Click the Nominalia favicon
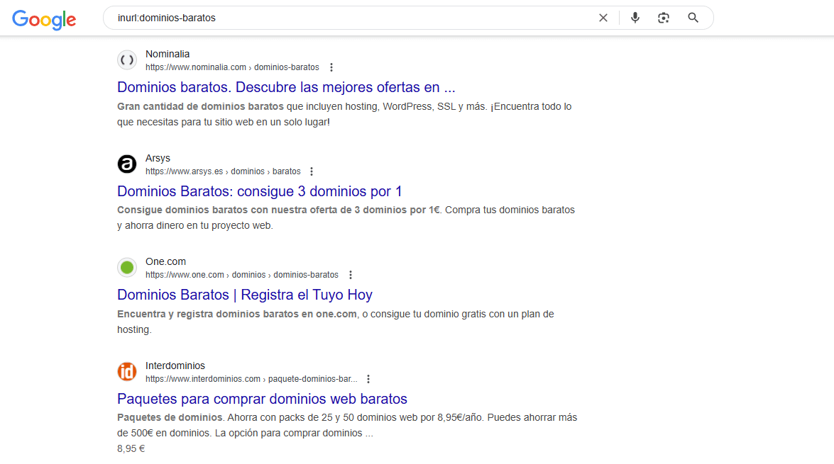 tap(127, 60)
